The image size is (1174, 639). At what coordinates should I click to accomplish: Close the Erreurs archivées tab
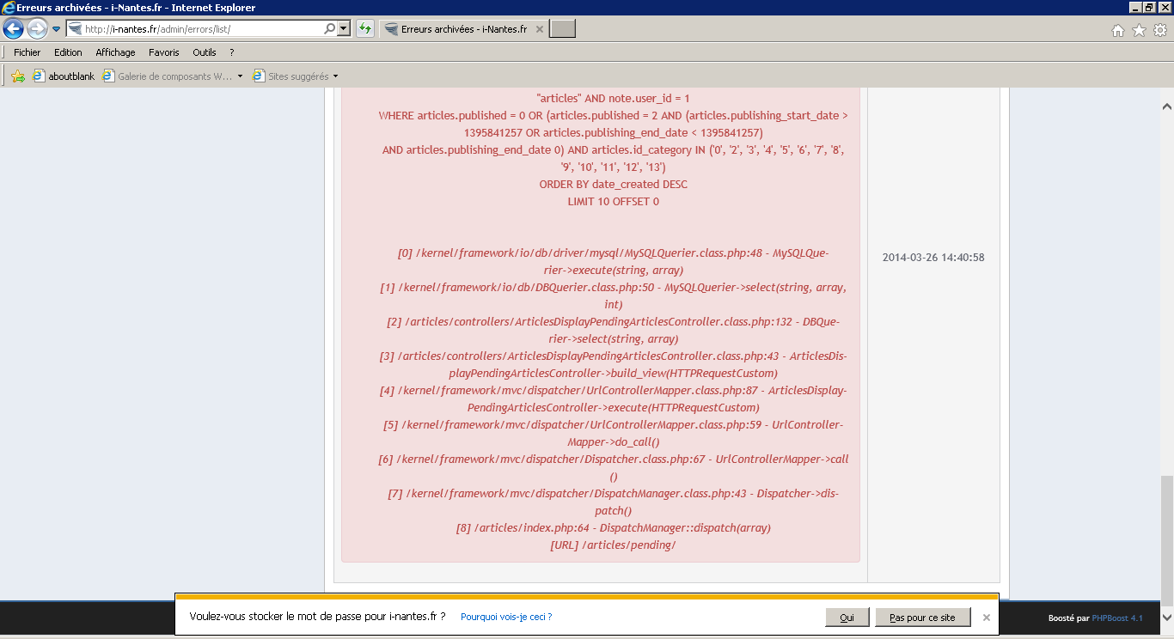coord(539,29)
